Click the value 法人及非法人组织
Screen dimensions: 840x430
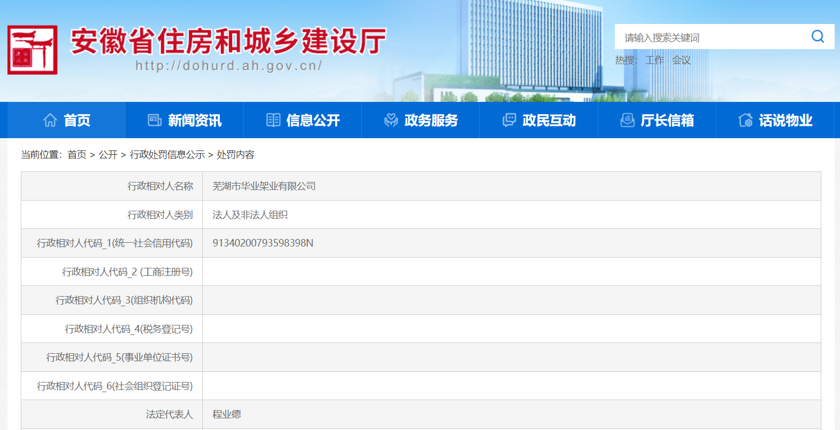(x=250, y=215)
